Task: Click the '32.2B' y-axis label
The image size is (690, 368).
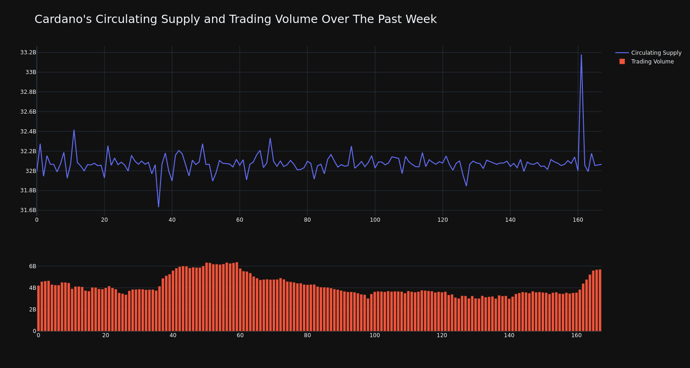Action: pyautogui.click(x=28, y=151)
